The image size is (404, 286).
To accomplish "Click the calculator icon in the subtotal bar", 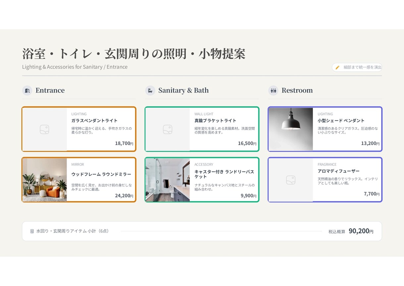I will (32, 231).
